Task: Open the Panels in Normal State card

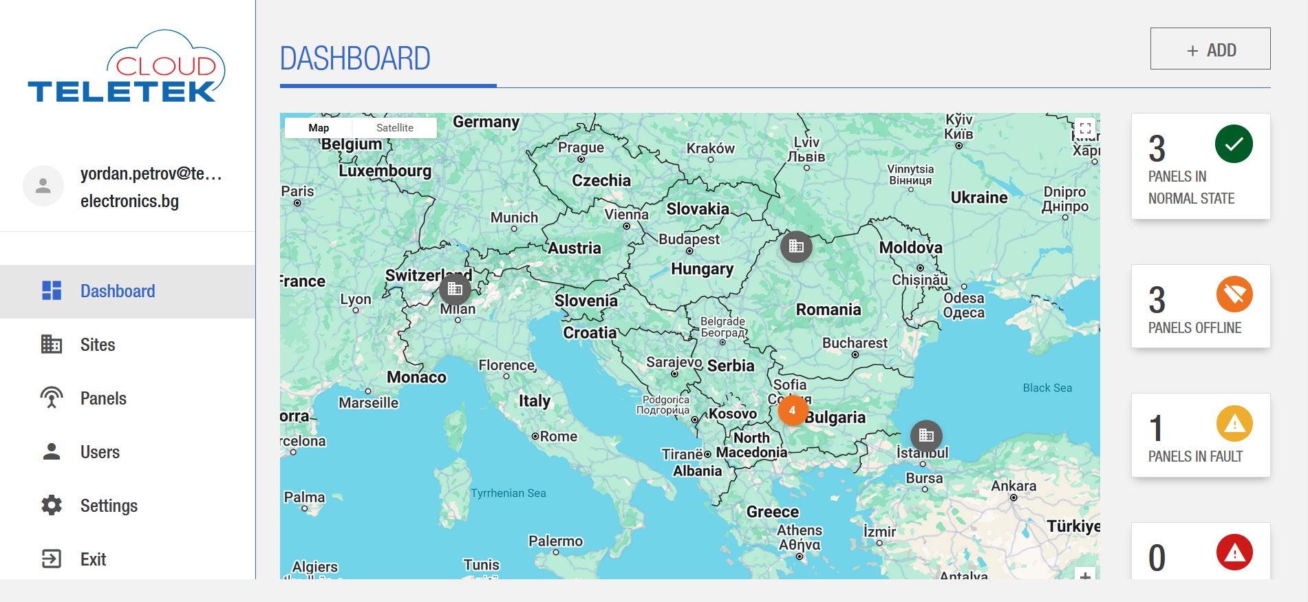Action: 1201,166
